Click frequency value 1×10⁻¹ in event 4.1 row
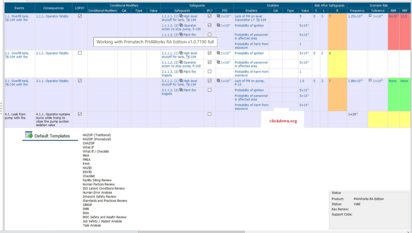Image resolution: width=412 pixels, height=233 pixels. 353,114
